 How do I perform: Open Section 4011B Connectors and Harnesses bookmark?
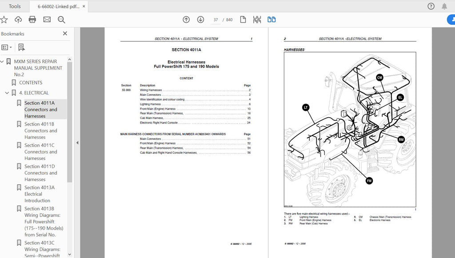40,131
